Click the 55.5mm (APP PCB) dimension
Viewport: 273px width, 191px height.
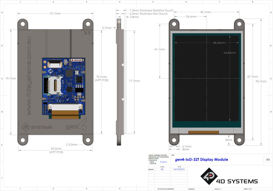[x=56, y=150]
